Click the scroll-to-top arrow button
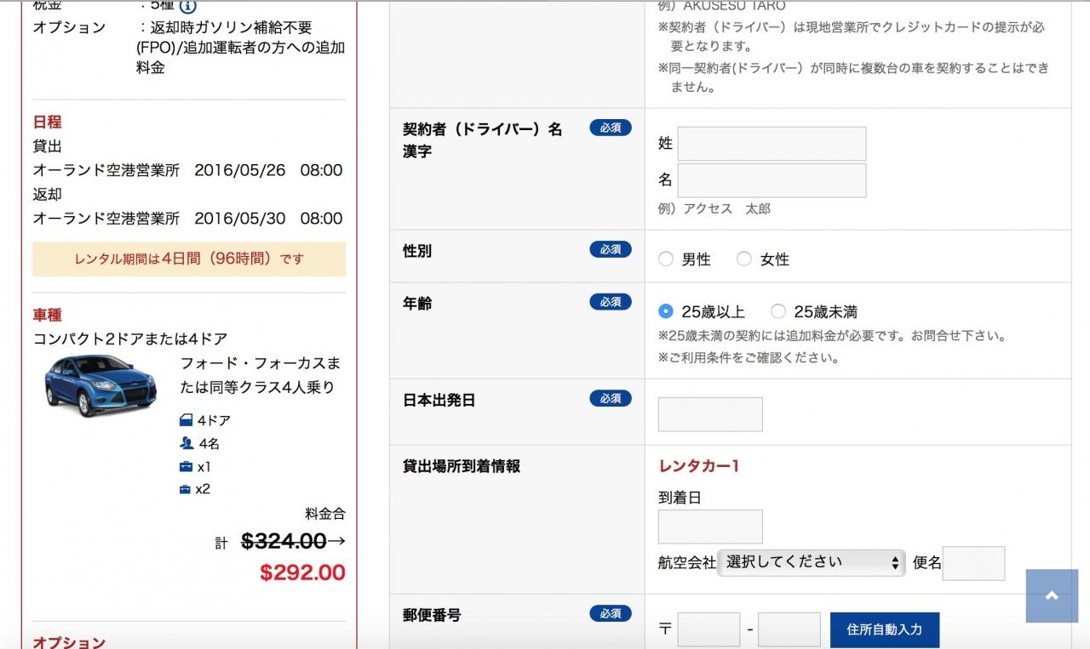Viewport: 1090px width, 649px height. [1052, 595]
